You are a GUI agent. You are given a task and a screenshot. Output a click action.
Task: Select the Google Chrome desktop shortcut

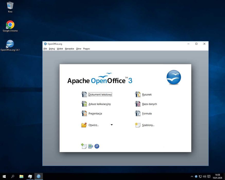point(10,26)
